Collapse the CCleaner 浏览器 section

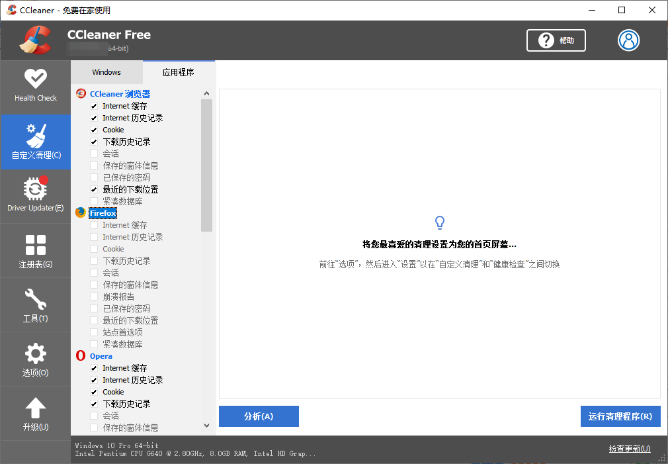[x=120, y=93]
